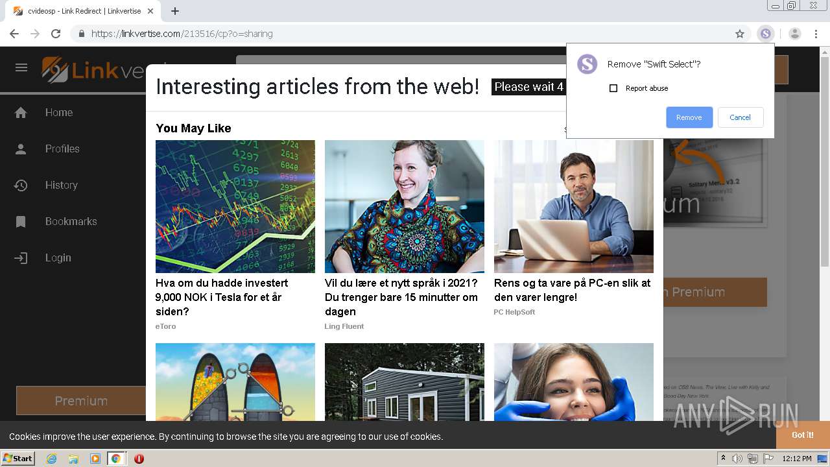This screenshot has width=830, height=467.
Task: Open the Windows Start menu
Action: pos(18,459)
